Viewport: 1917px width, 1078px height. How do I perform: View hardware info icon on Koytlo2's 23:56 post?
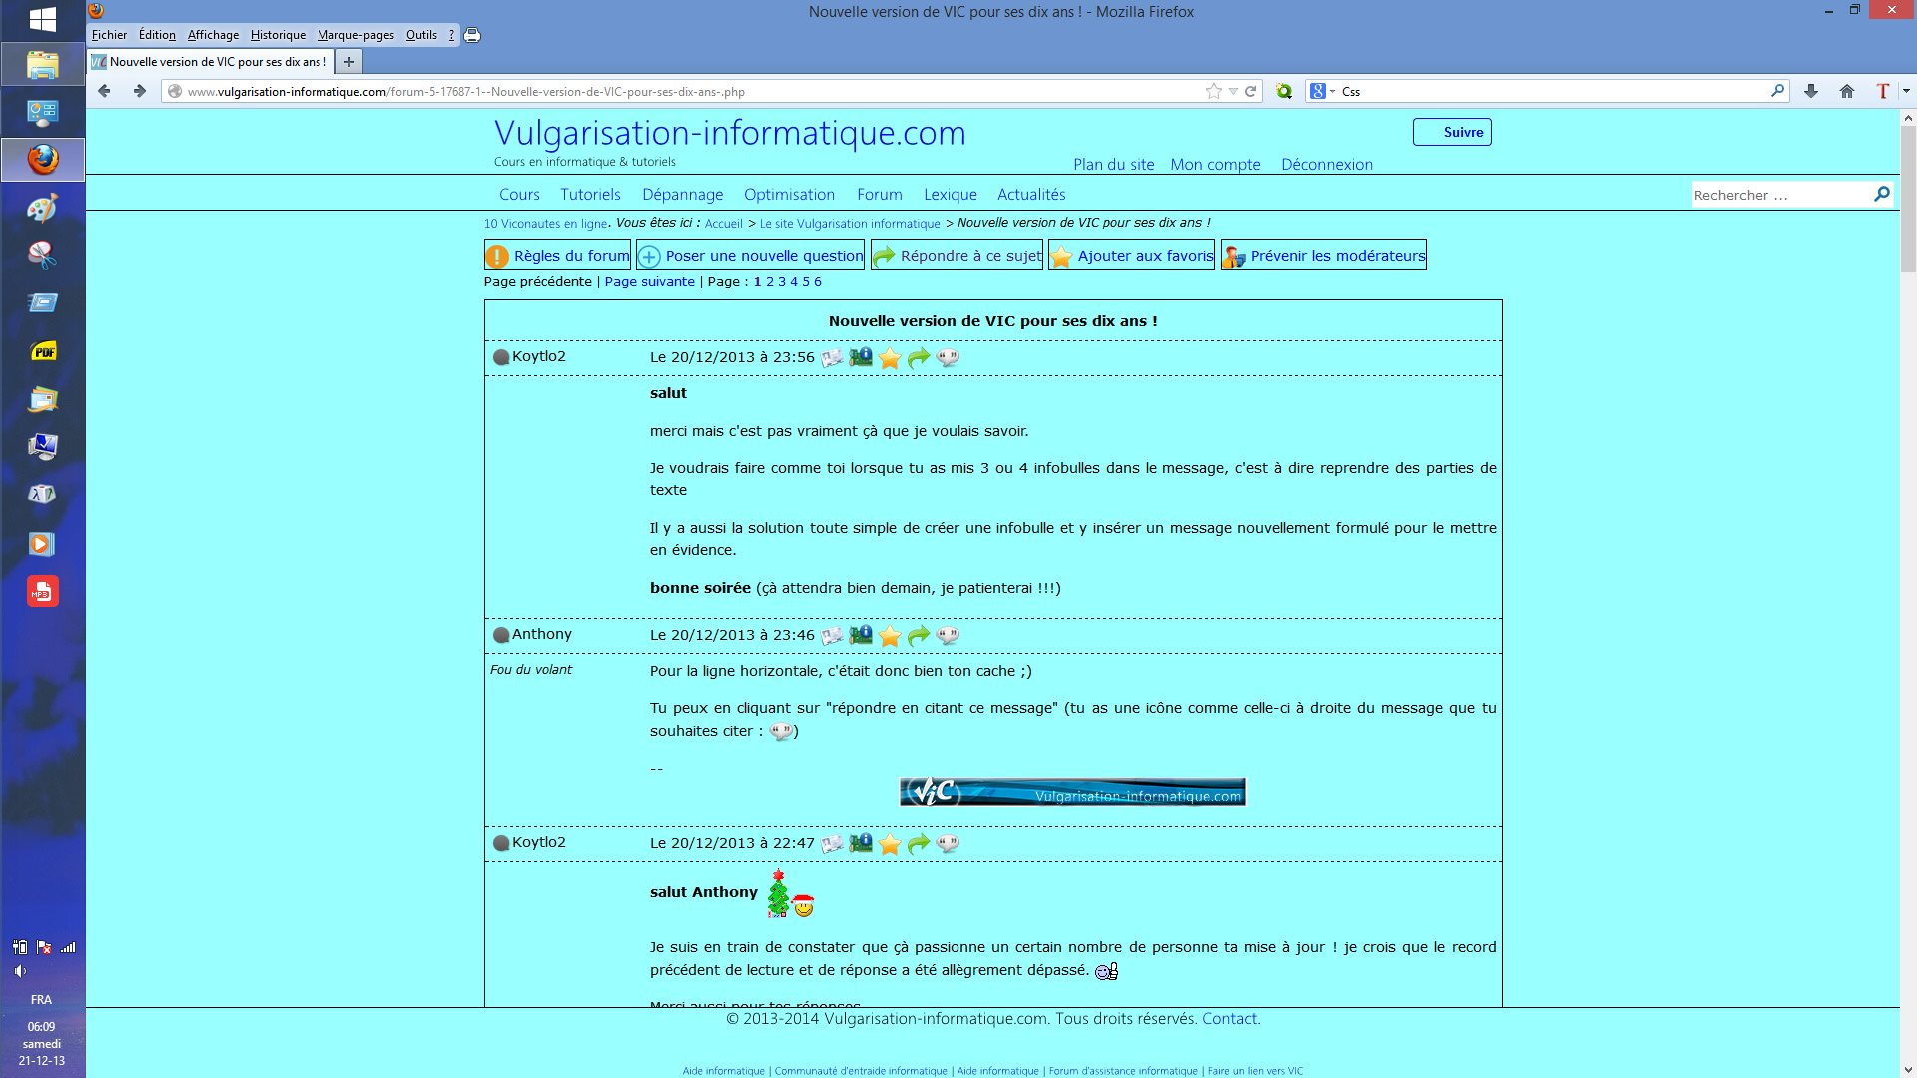(x=861, y=357)
